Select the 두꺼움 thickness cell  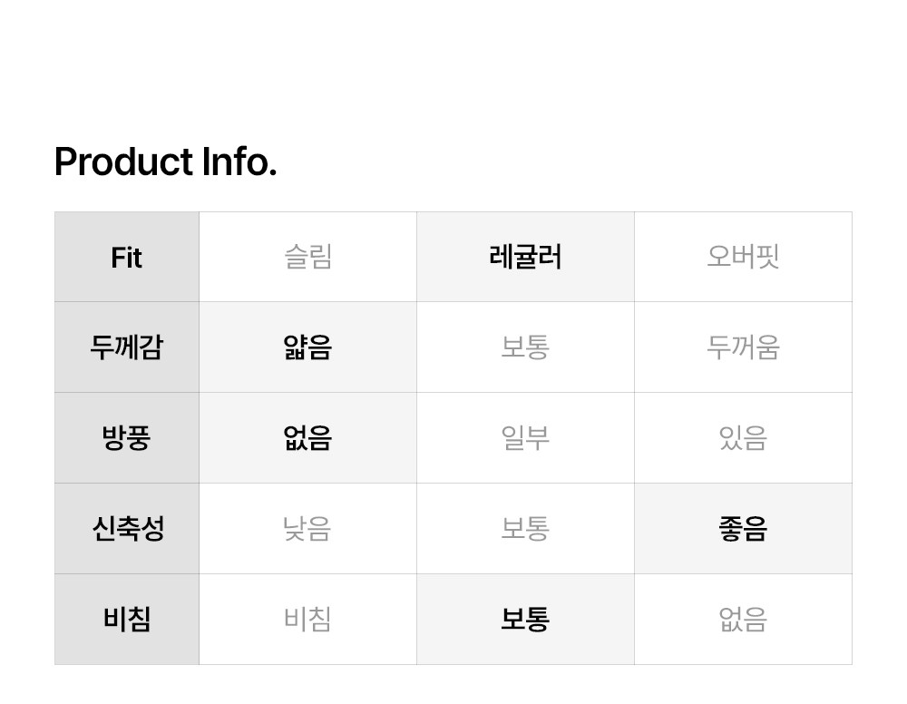[x=743, y=347]
